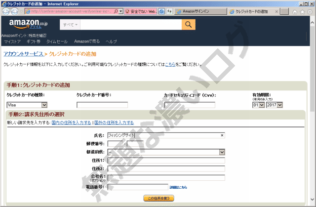Image resolution: width=316 pixels, height=207 pixels.
Task: Switch to the クレジットカードの追加 tab
Action: pyautogui.click(x=251, y=12)
